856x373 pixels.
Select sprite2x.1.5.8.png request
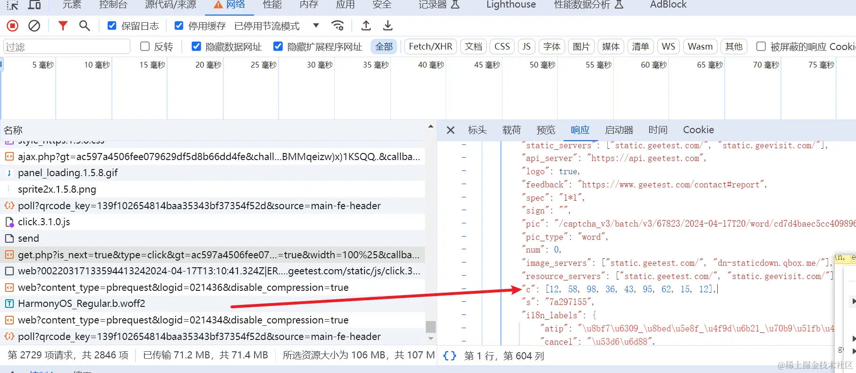212,189
